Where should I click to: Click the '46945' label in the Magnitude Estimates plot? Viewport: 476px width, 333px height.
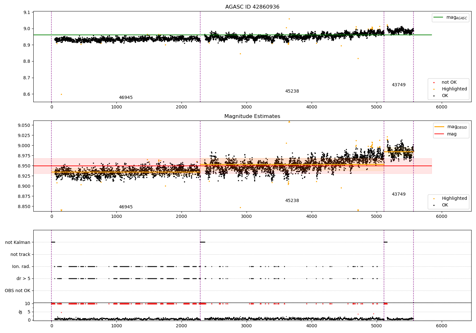[126, 207]
